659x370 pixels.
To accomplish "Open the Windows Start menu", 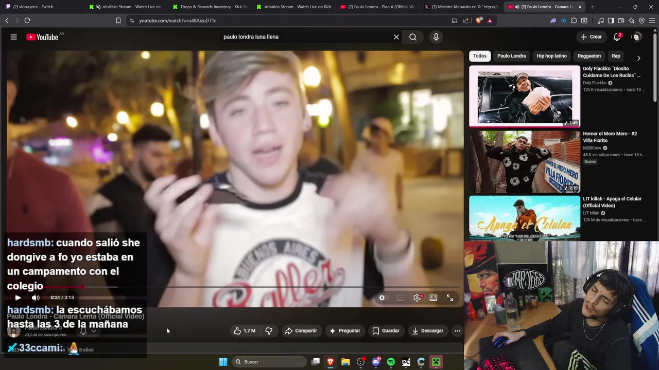I will pyautogui.click(x=223, y=362).
